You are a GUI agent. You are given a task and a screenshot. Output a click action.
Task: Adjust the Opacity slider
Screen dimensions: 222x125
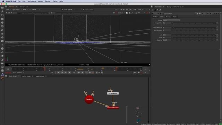pyautogui.click(x=194, y=40)
